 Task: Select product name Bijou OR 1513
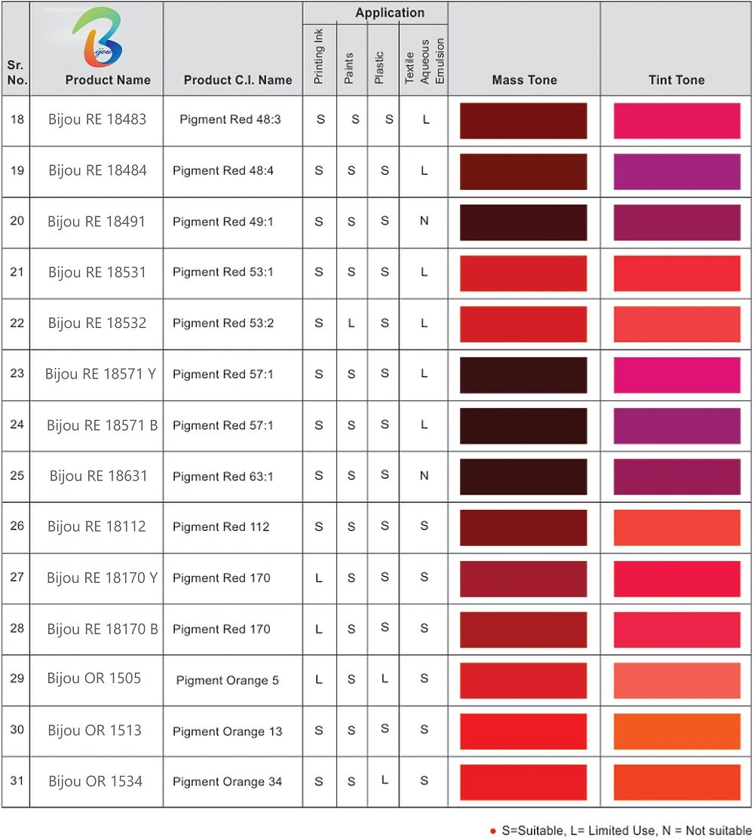[x=94, y=730]
